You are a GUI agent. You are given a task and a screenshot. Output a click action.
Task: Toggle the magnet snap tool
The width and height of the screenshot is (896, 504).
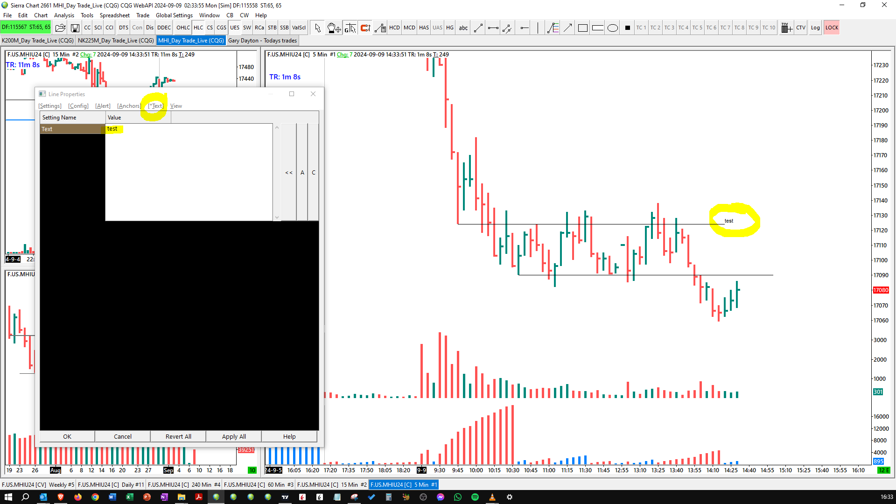365,28
